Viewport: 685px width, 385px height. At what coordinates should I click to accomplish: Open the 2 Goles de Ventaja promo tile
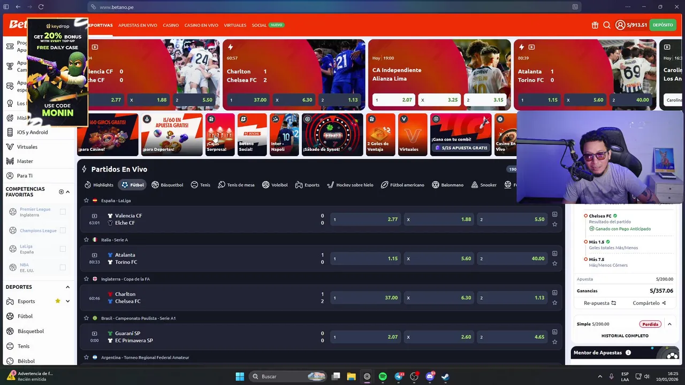[x=380, y=135]
